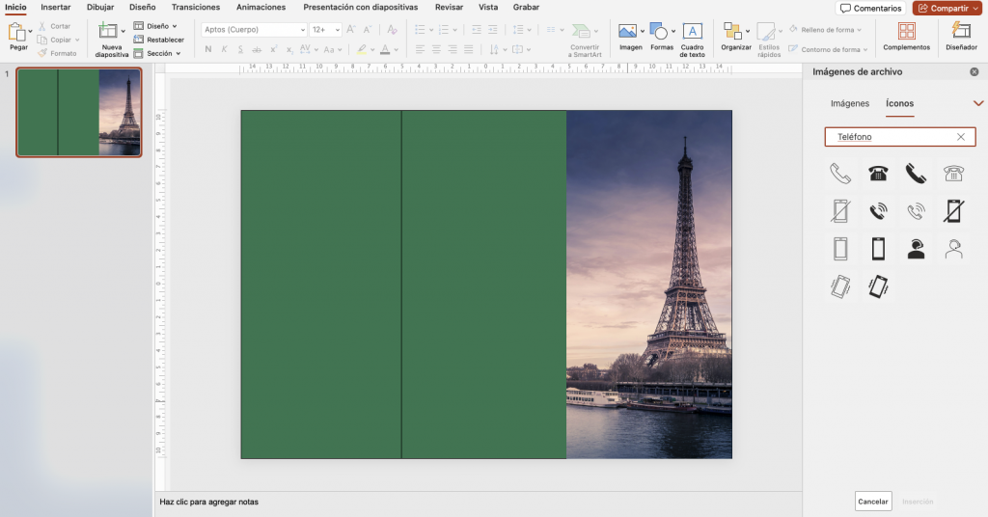This screenshot has height=517, width=988.
Task: Open the Complementos add-ins button
Action: 906,36
